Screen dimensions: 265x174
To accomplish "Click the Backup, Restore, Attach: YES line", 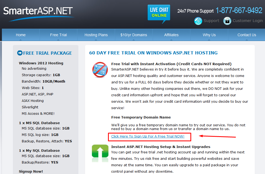I will point(47,141).
